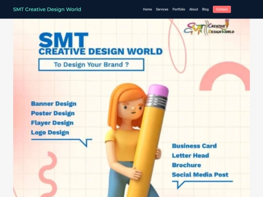Click the 'Letter Head' text
Viewport: 263px width, 197px height.
pyautogui.click(x=190, y=156)
